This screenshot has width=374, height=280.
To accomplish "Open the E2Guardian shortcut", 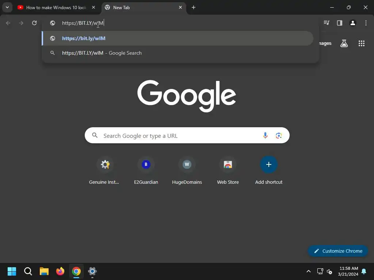I will coord(146,171).
